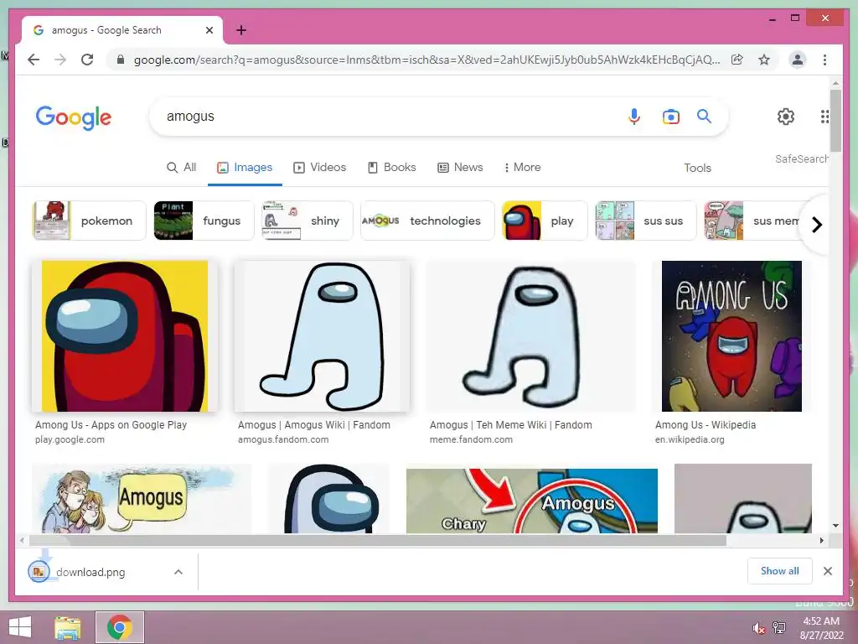Open the red arrow Amogus Chary image
This screenshot has height=644, width=858.
tap(532, 501)
